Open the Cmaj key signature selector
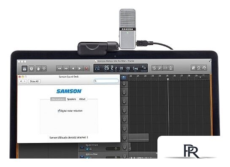The width and height of the screenshot is (230, 167). point(135,68)
